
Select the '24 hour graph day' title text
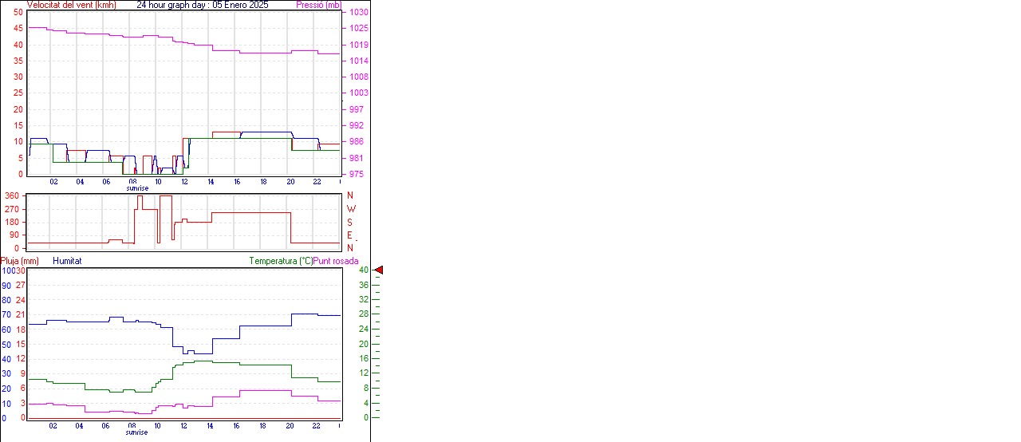203,5
